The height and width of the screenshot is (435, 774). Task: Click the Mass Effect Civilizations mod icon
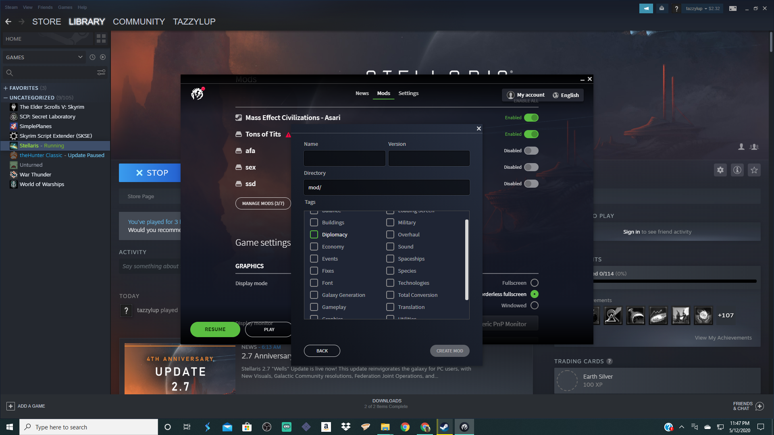(239, 118)
